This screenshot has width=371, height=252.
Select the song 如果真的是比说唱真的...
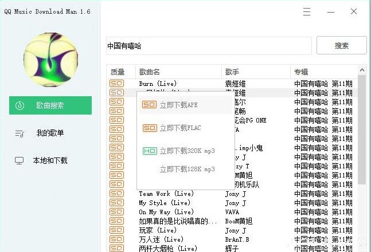pos(178,221)
